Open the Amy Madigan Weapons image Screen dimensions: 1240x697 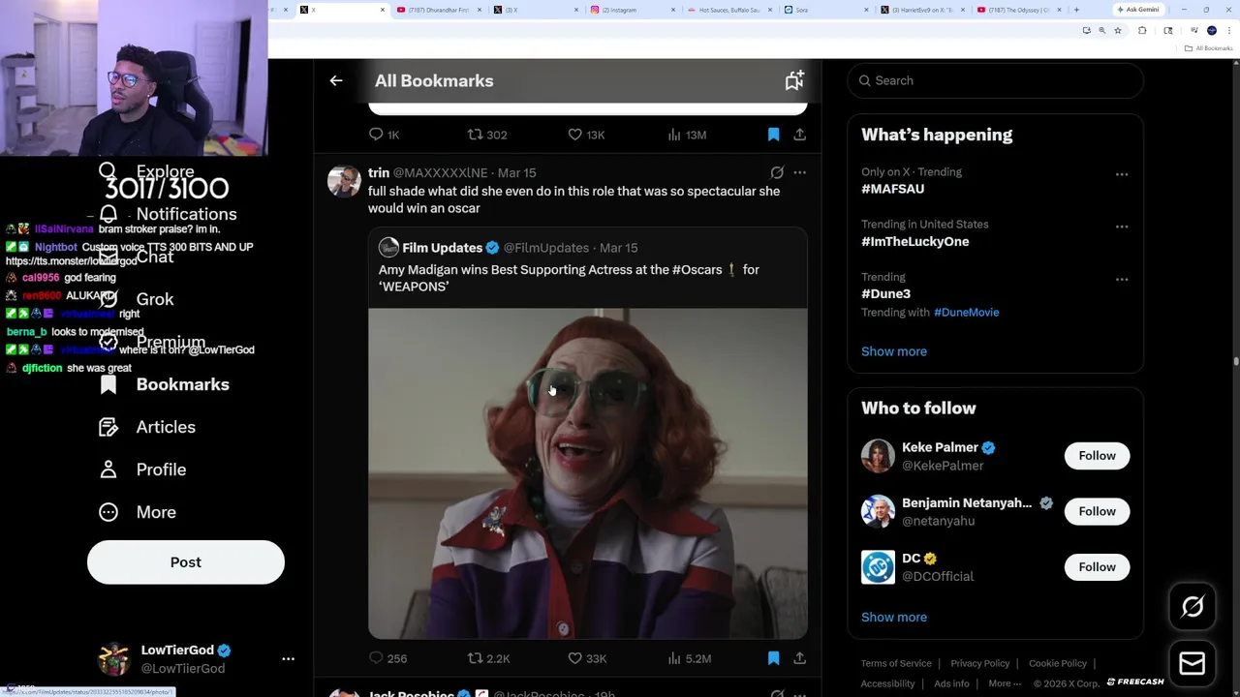coord(588,473)
